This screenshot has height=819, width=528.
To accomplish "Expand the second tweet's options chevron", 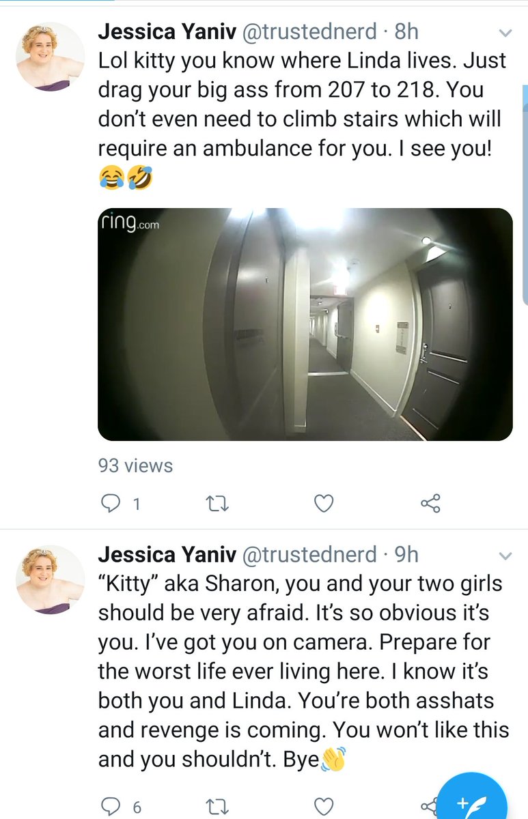I will click(x=505, y=556).
